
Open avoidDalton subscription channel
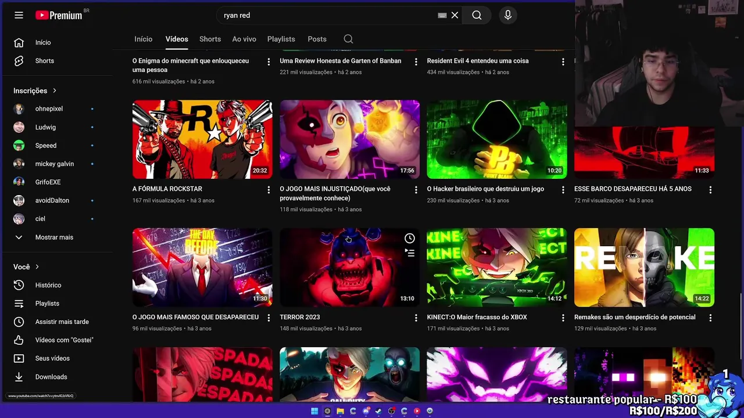coord(52,200)
